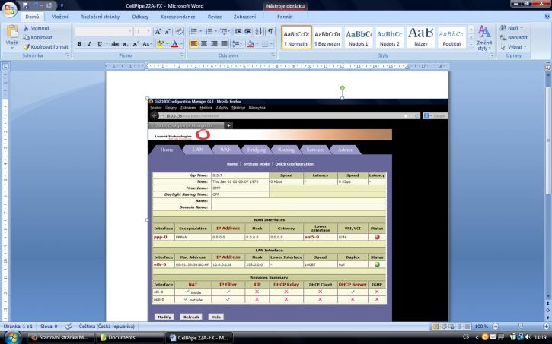
Task: Align text right
Action: 214,44
